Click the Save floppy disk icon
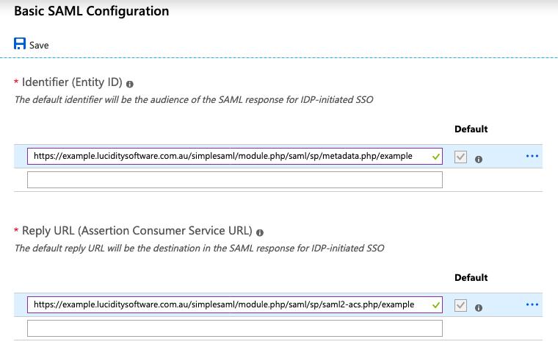Viewport: 558px width, 350px height. [20, 44]
